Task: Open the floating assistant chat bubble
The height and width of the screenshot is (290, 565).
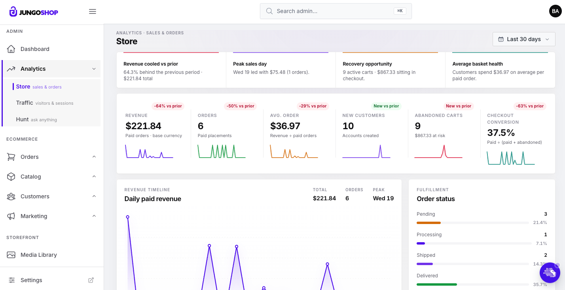Action: [x=550, y=273]
